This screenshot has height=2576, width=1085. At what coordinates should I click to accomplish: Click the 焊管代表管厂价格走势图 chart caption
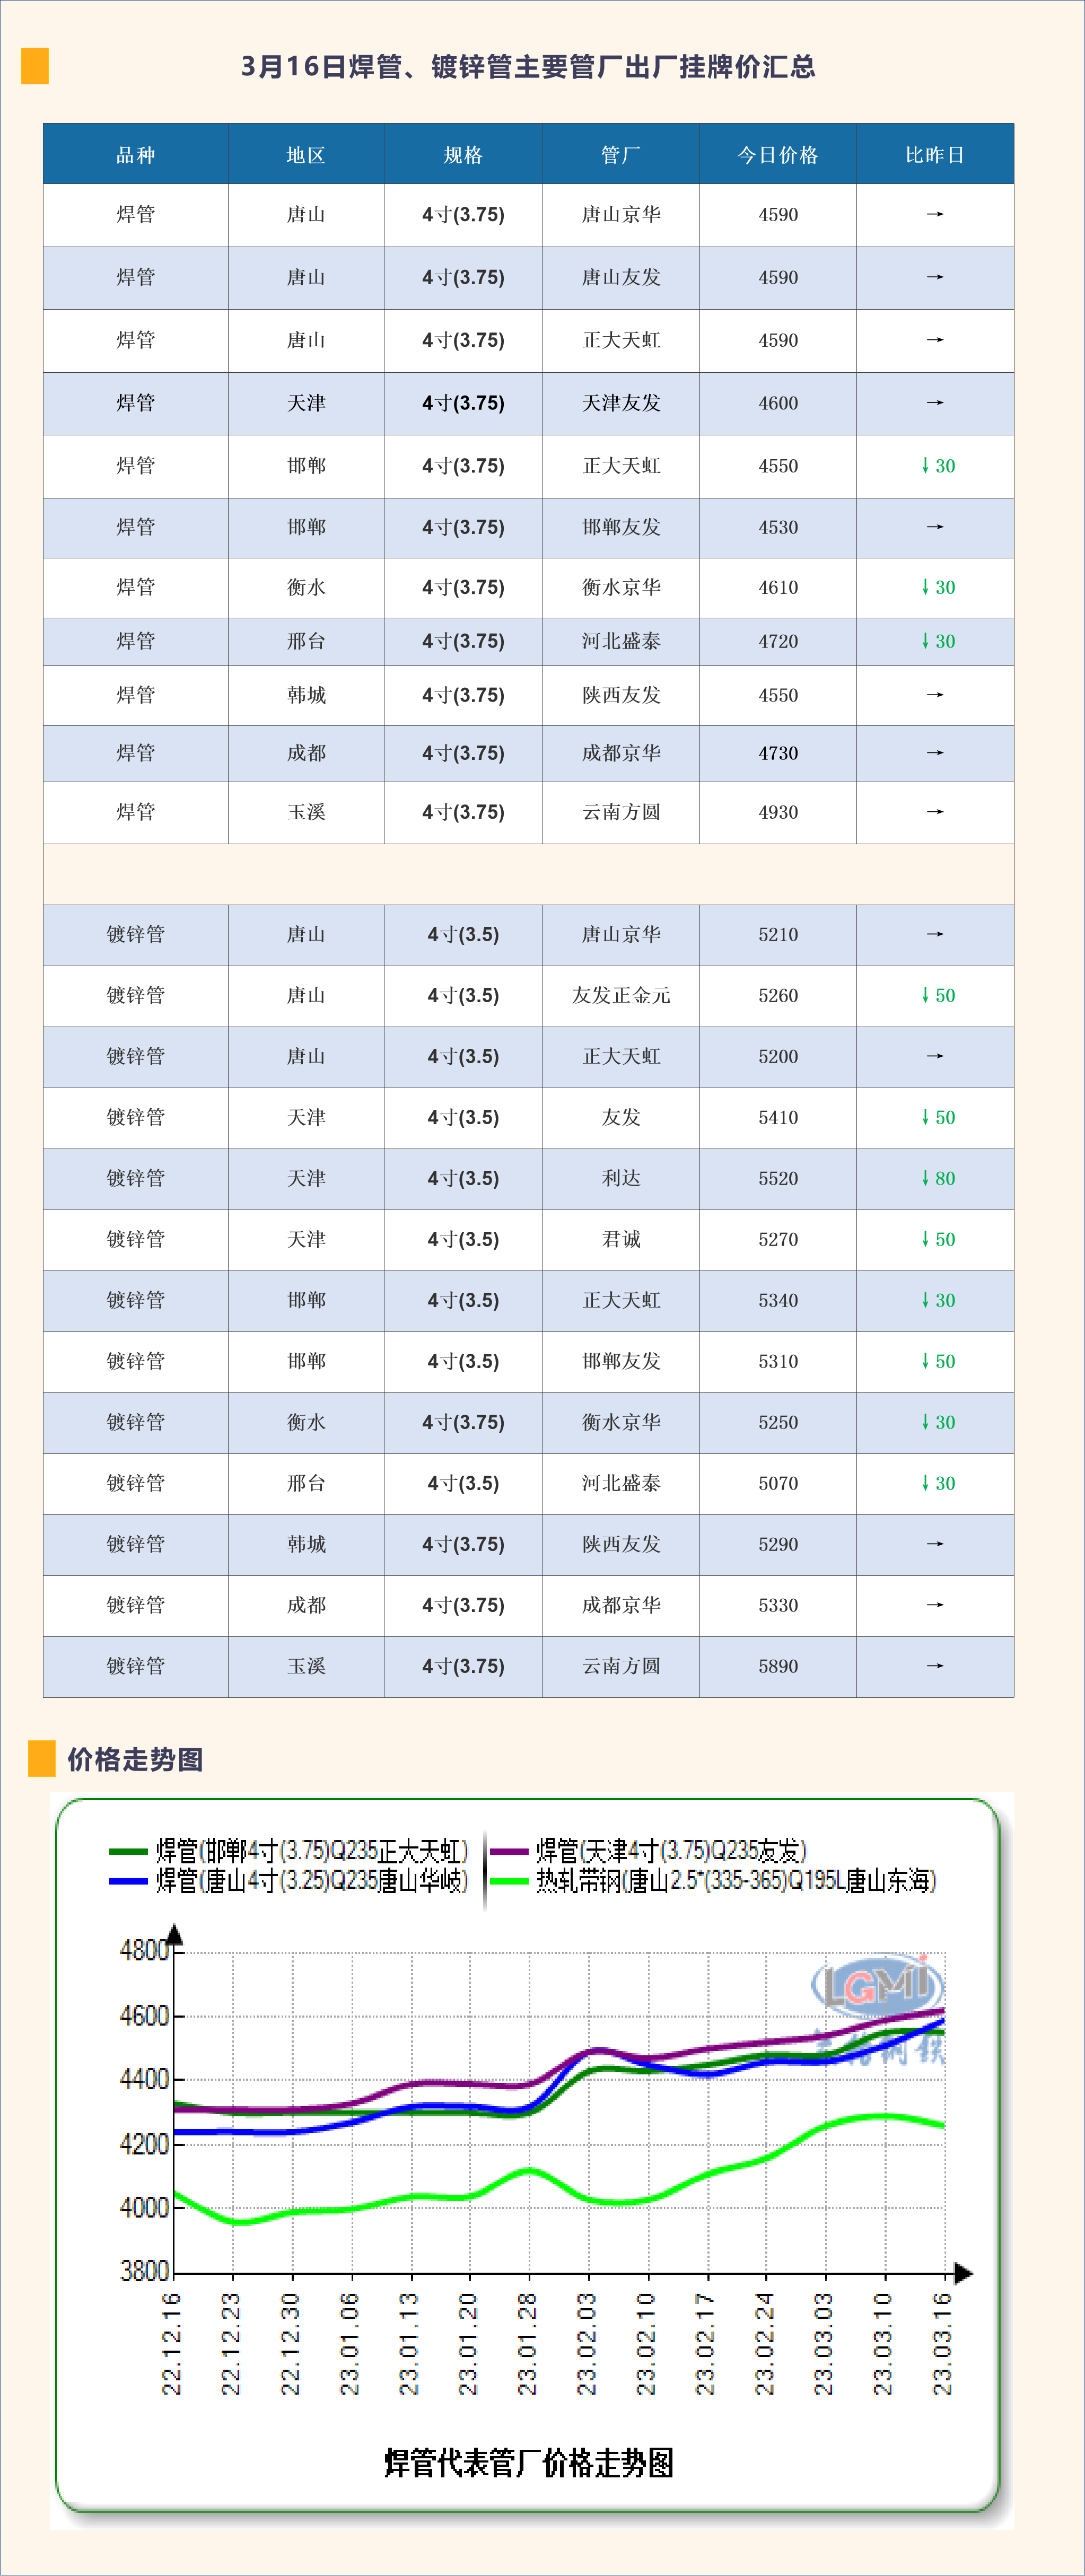529,2462
